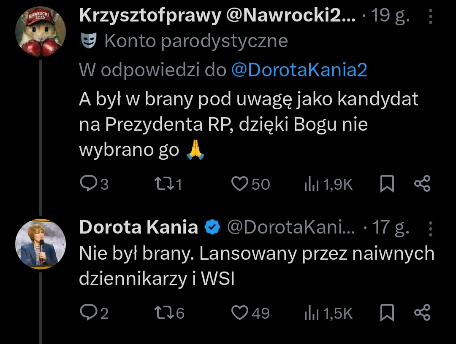This screenshot has width=456, height=344.
Task: Open more options for Dorota Kania's tweet
Action: click(430, 228)
